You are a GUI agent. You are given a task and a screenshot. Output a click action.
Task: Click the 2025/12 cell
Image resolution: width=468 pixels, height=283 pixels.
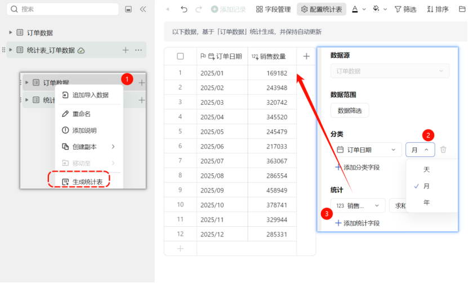(222, 235)
